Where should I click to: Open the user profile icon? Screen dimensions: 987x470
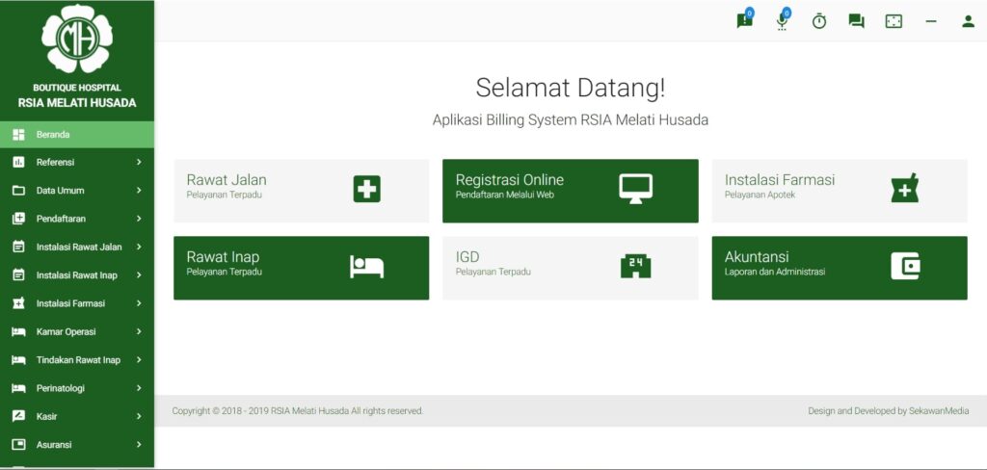pyautogui.click(x=968, y=21)
